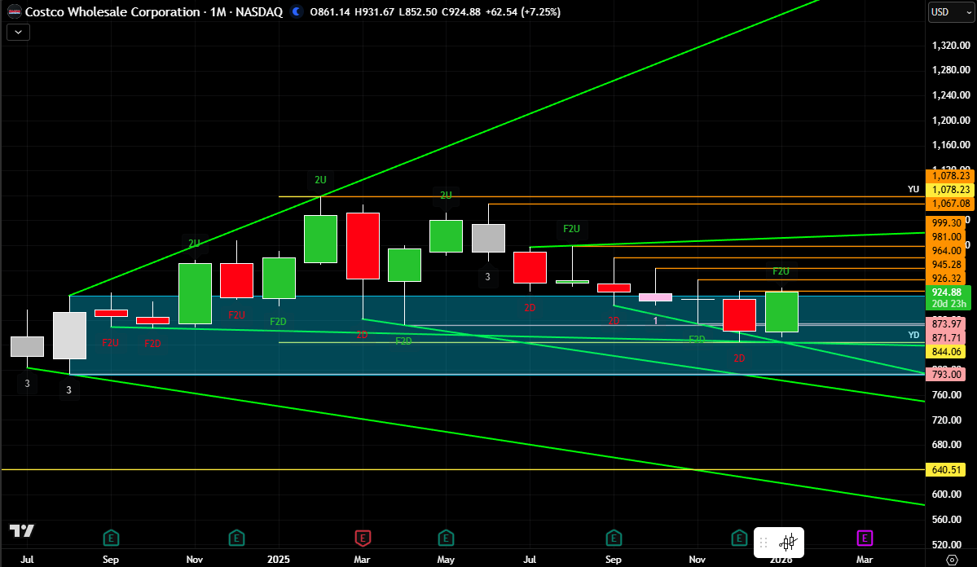977x567 pixels.
Task: Click the TradingView watermark logo on the chart
Action: point(21,532)
